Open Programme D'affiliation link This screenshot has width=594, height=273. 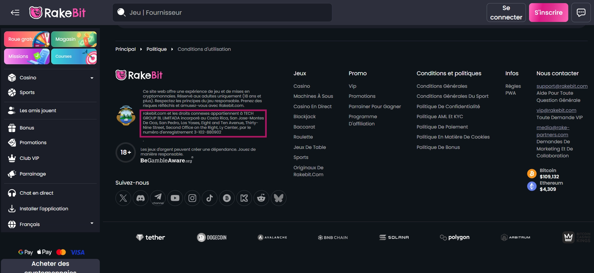[363, 120]
